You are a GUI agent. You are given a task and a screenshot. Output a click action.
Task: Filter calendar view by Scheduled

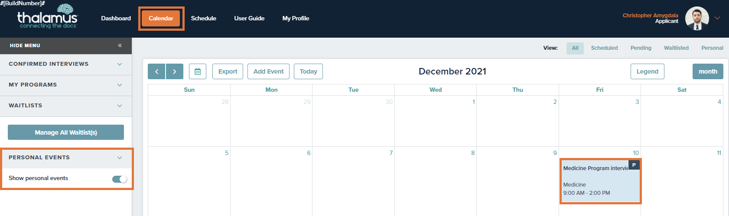pos(604,48)
